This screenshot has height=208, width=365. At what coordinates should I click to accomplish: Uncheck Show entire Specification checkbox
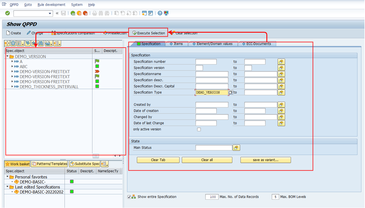(x=129, y=197)
